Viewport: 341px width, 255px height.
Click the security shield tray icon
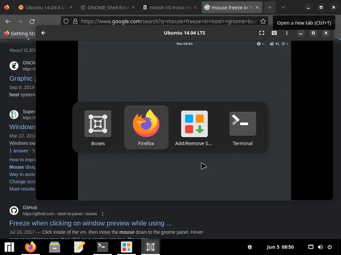(x=250, y=247)
